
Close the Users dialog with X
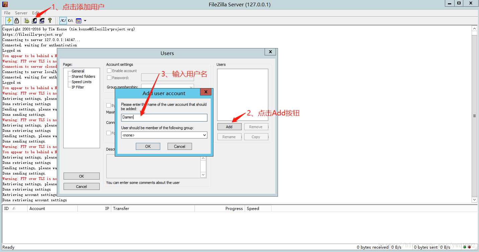[x=270, y=52]
